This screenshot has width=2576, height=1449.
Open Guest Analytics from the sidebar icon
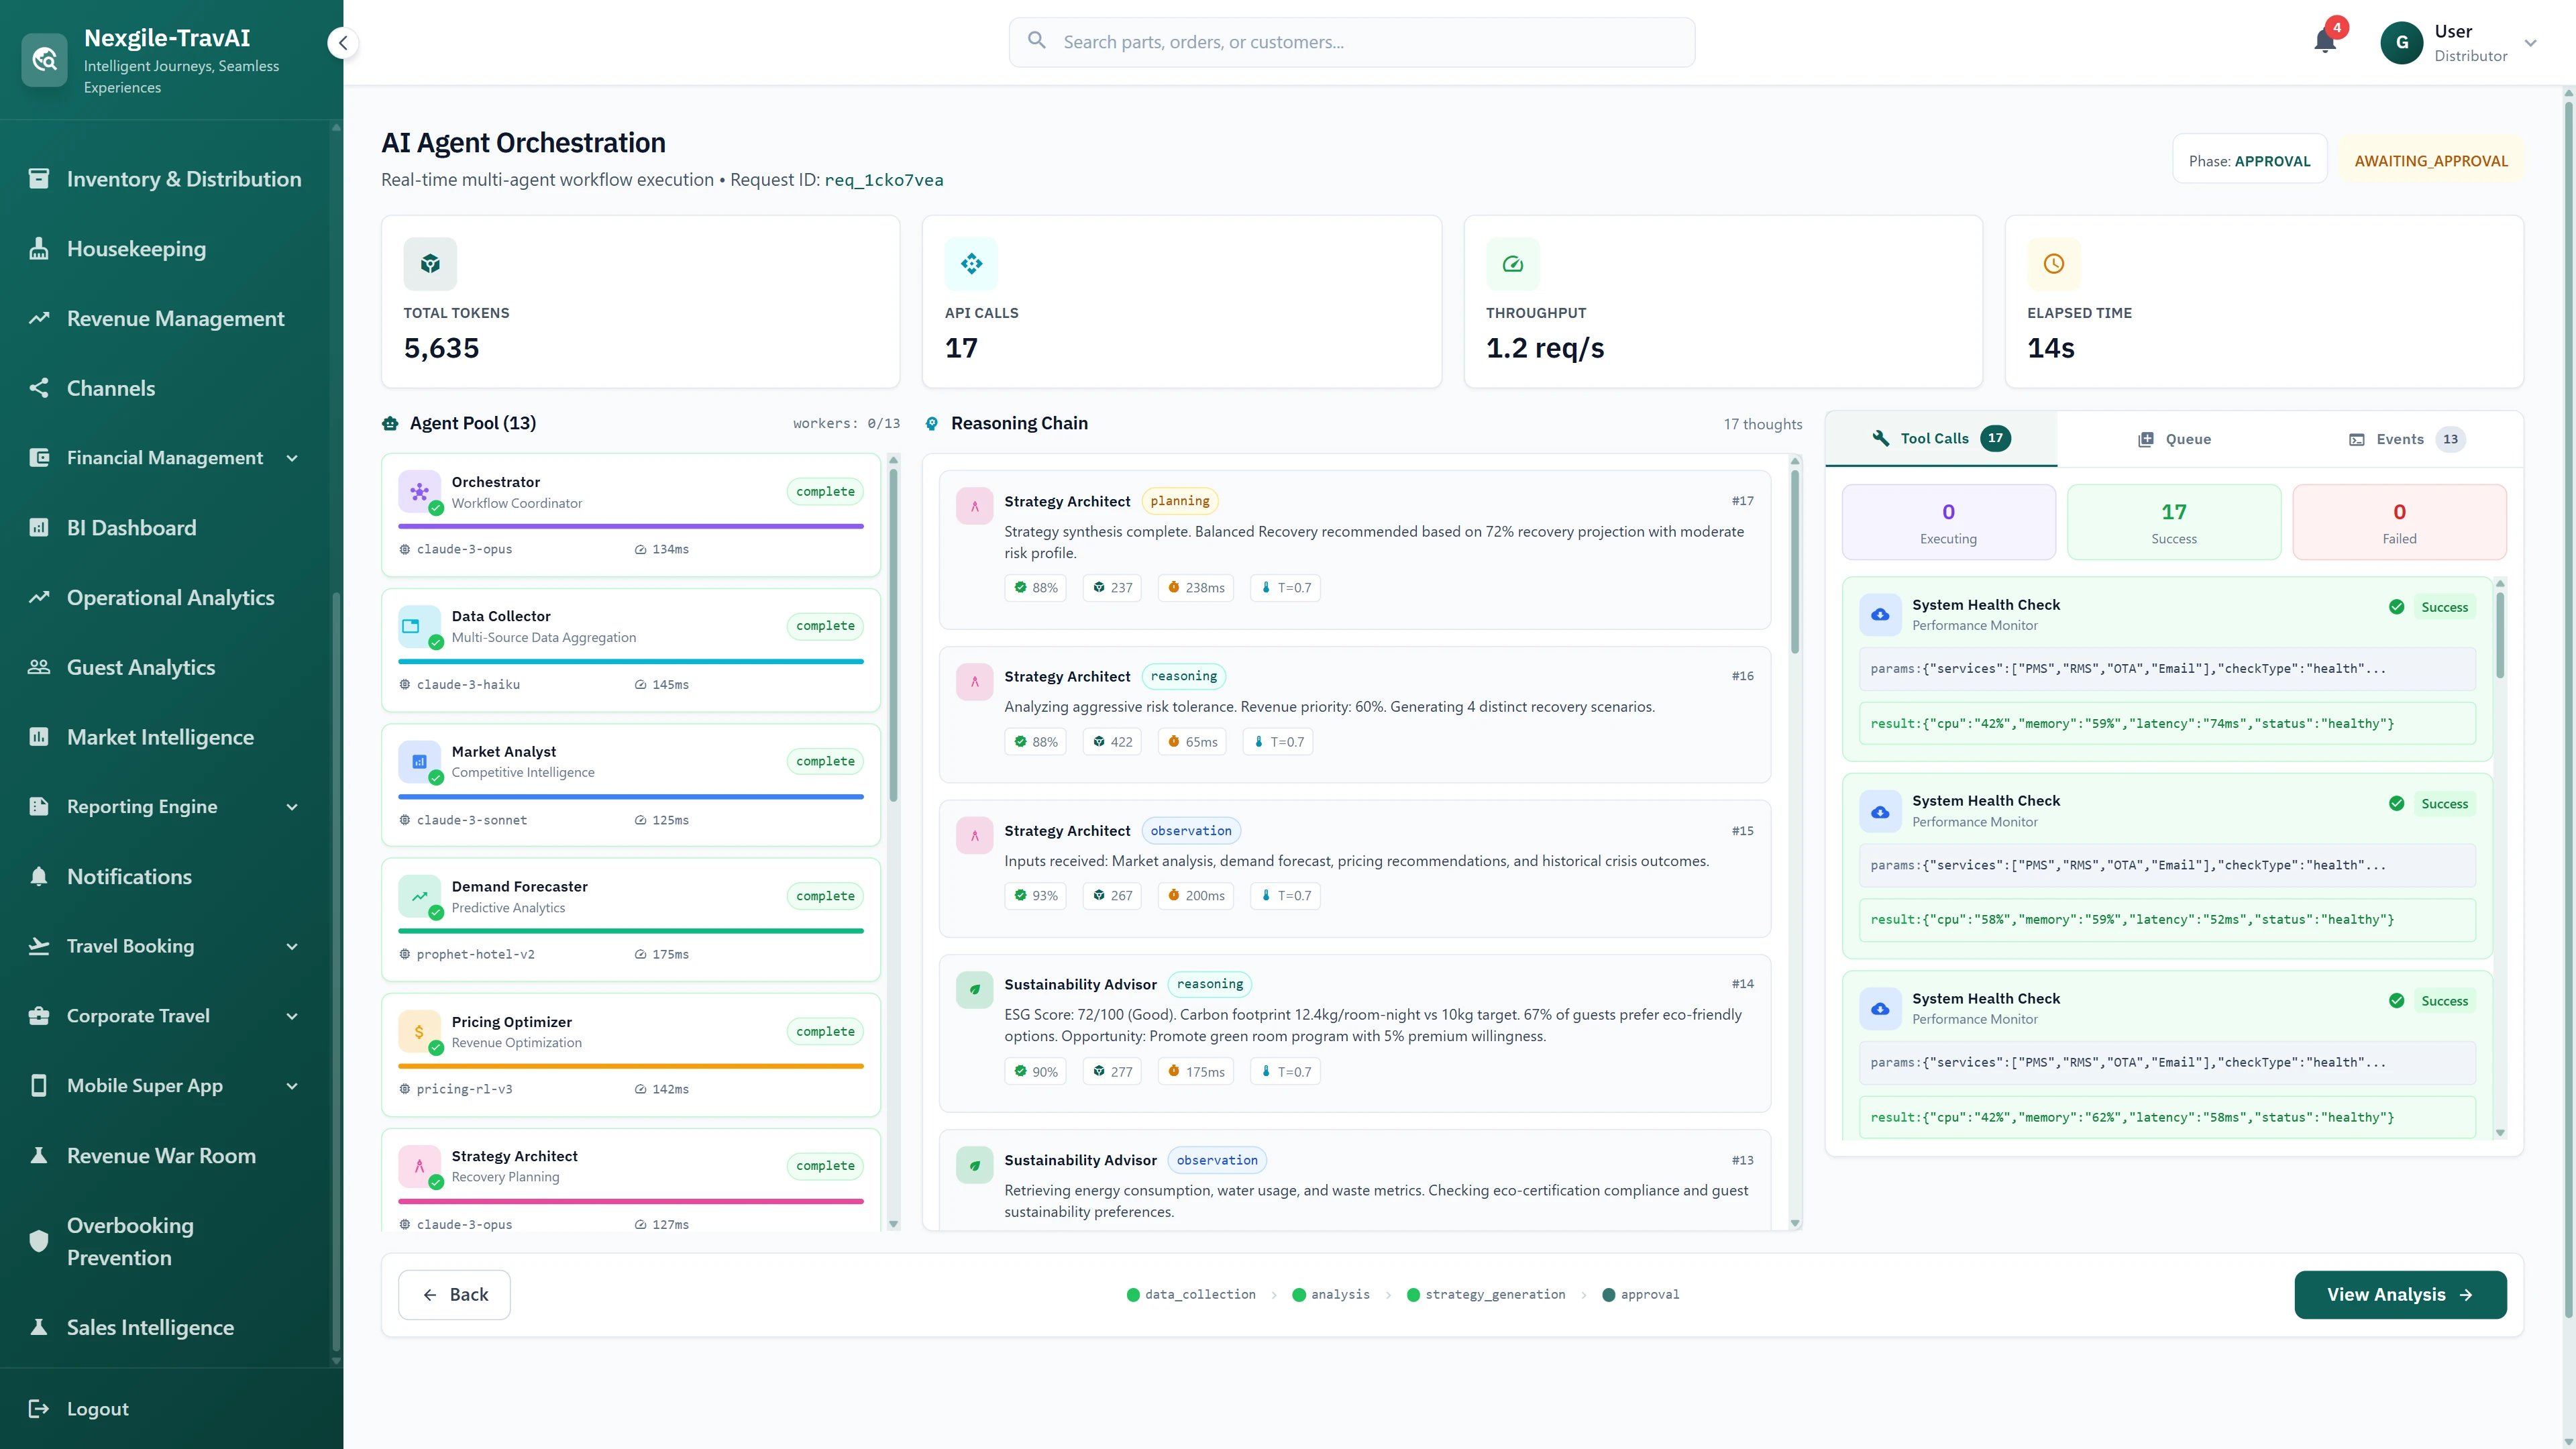pos(39,666)
